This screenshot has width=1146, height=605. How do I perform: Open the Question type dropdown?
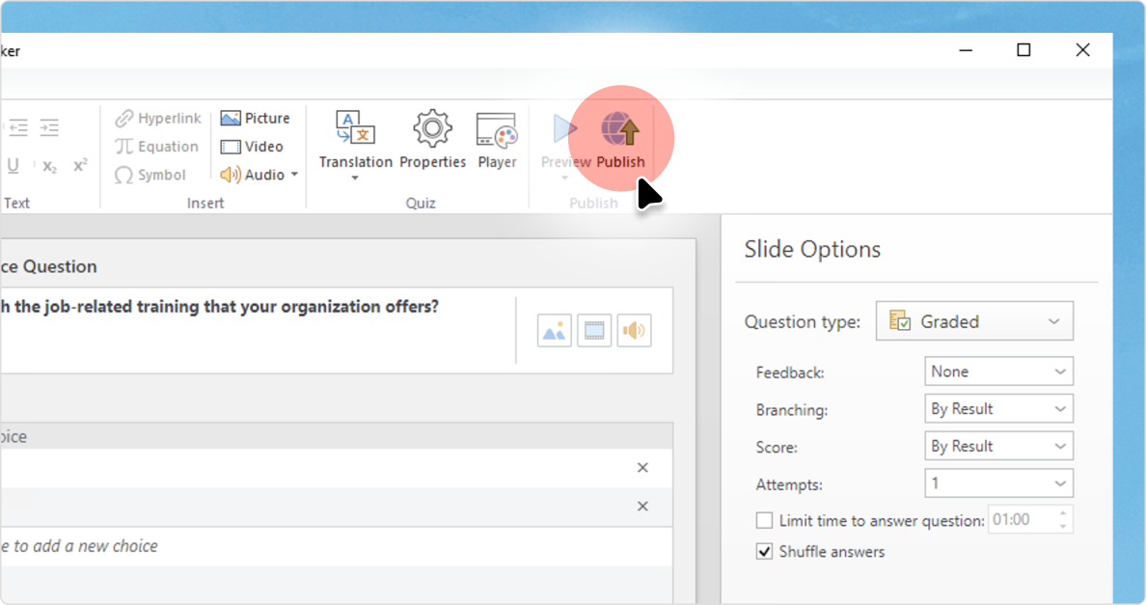(974, 321)
